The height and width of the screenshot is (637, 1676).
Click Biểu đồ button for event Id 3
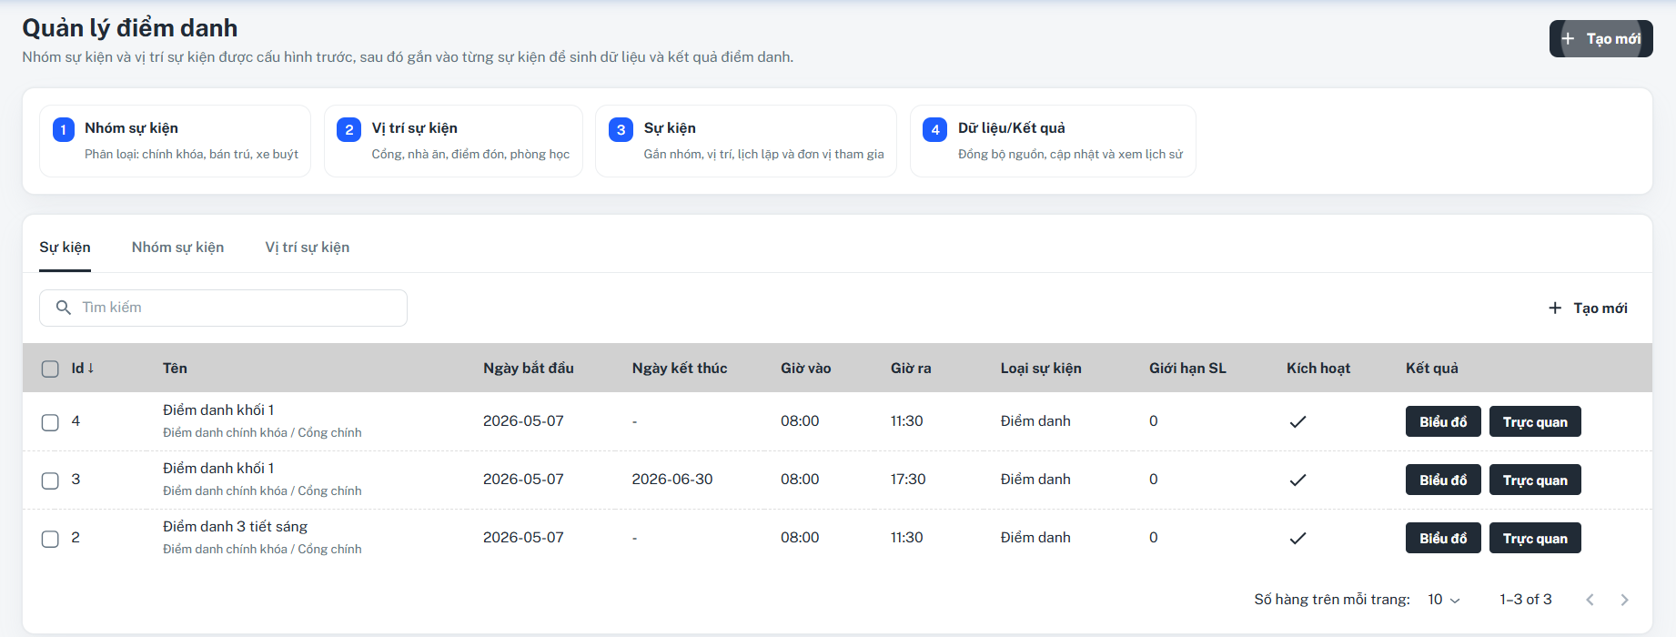coord(1443,480)
